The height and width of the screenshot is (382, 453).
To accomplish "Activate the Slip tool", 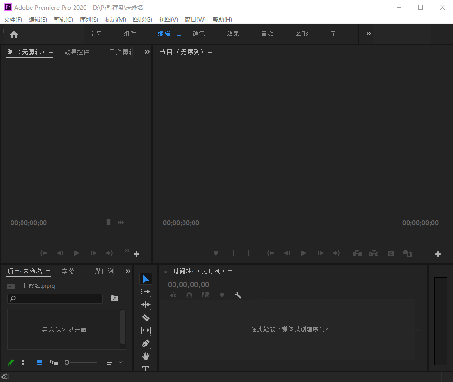I will pyautogui.click(x=146, y=330).
